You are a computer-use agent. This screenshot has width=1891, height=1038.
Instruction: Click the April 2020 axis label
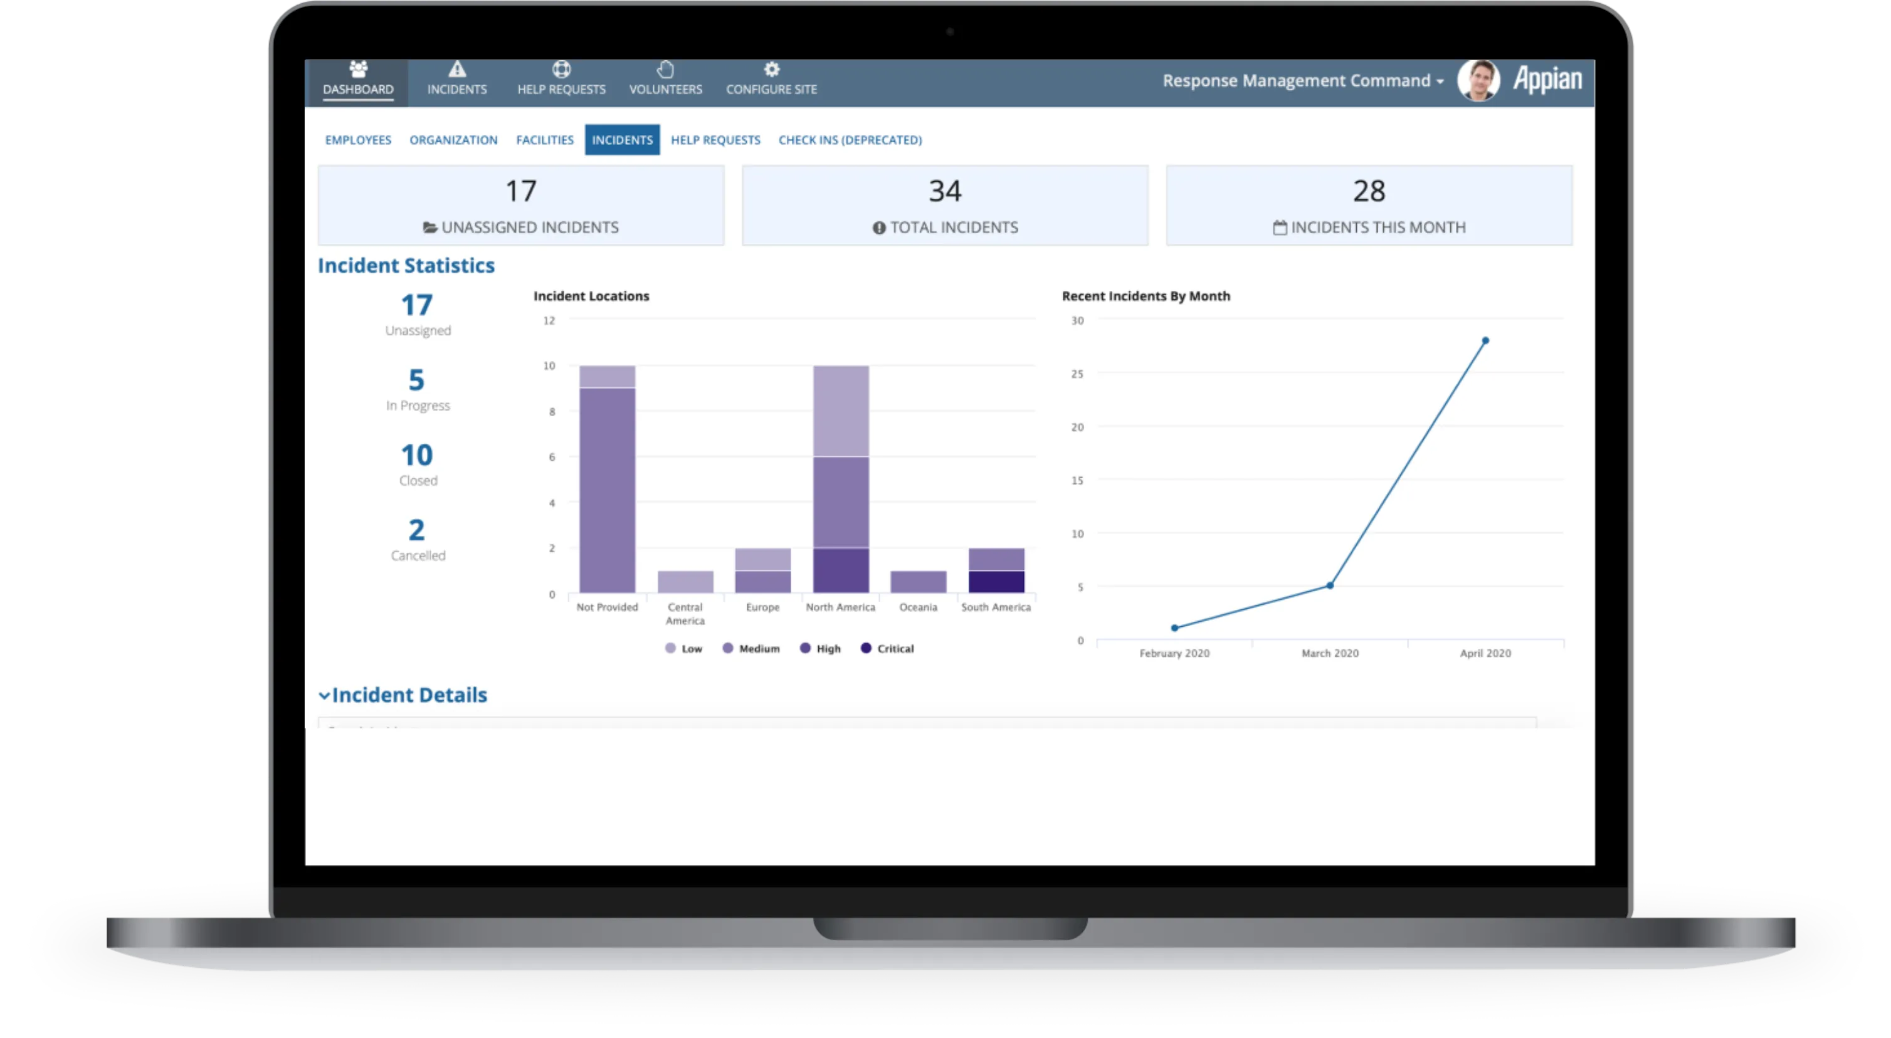coord(1485,653)
